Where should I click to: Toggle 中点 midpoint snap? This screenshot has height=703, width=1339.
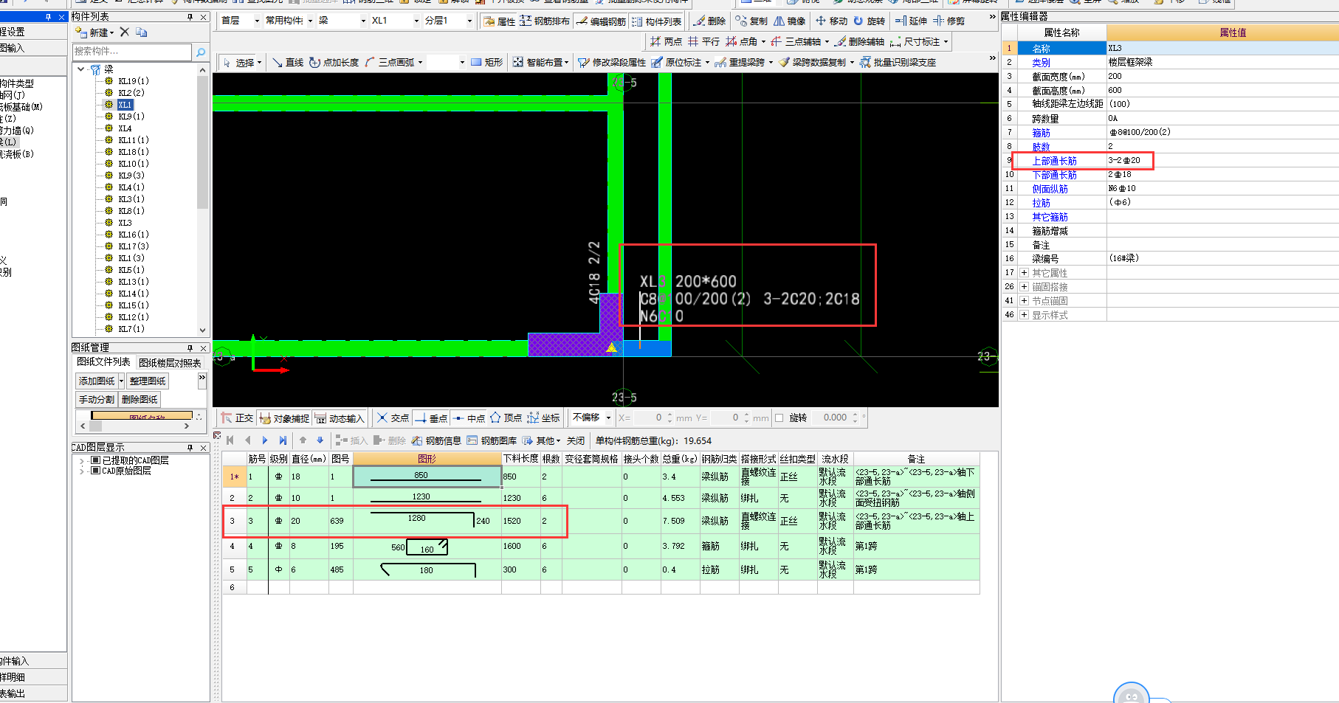(469, 418)
